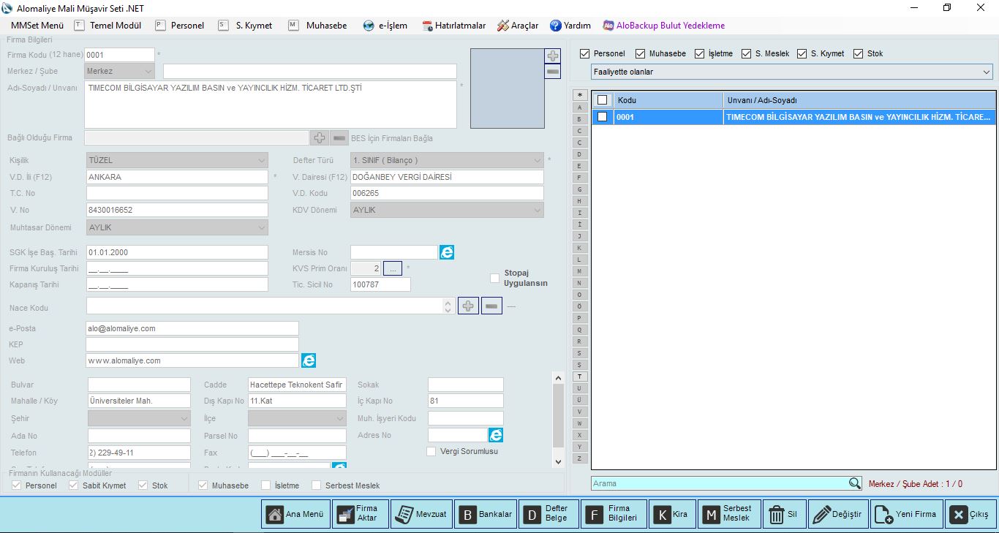Screen dimensions: 999x533
Task: Click the e-Posta field with alo@alomaliye.com
Action: click(x=192, y=328)
